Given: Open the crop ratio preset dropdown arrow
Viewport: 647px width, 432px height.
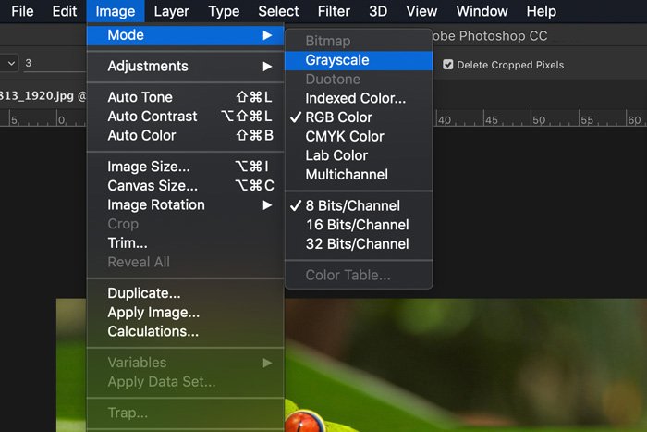Looking at the screenshot, I should (11, 64).
